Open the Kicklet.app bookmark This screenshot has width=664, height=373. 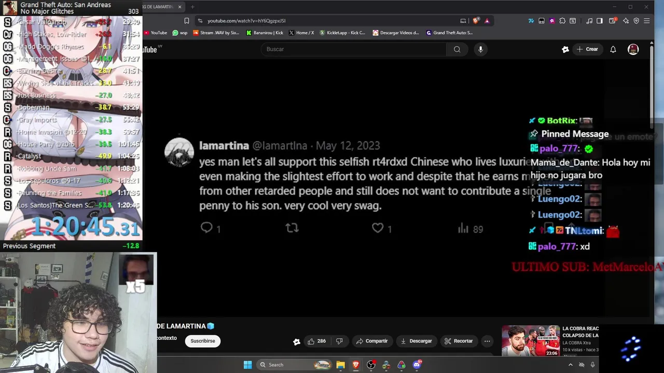(342, 33)
